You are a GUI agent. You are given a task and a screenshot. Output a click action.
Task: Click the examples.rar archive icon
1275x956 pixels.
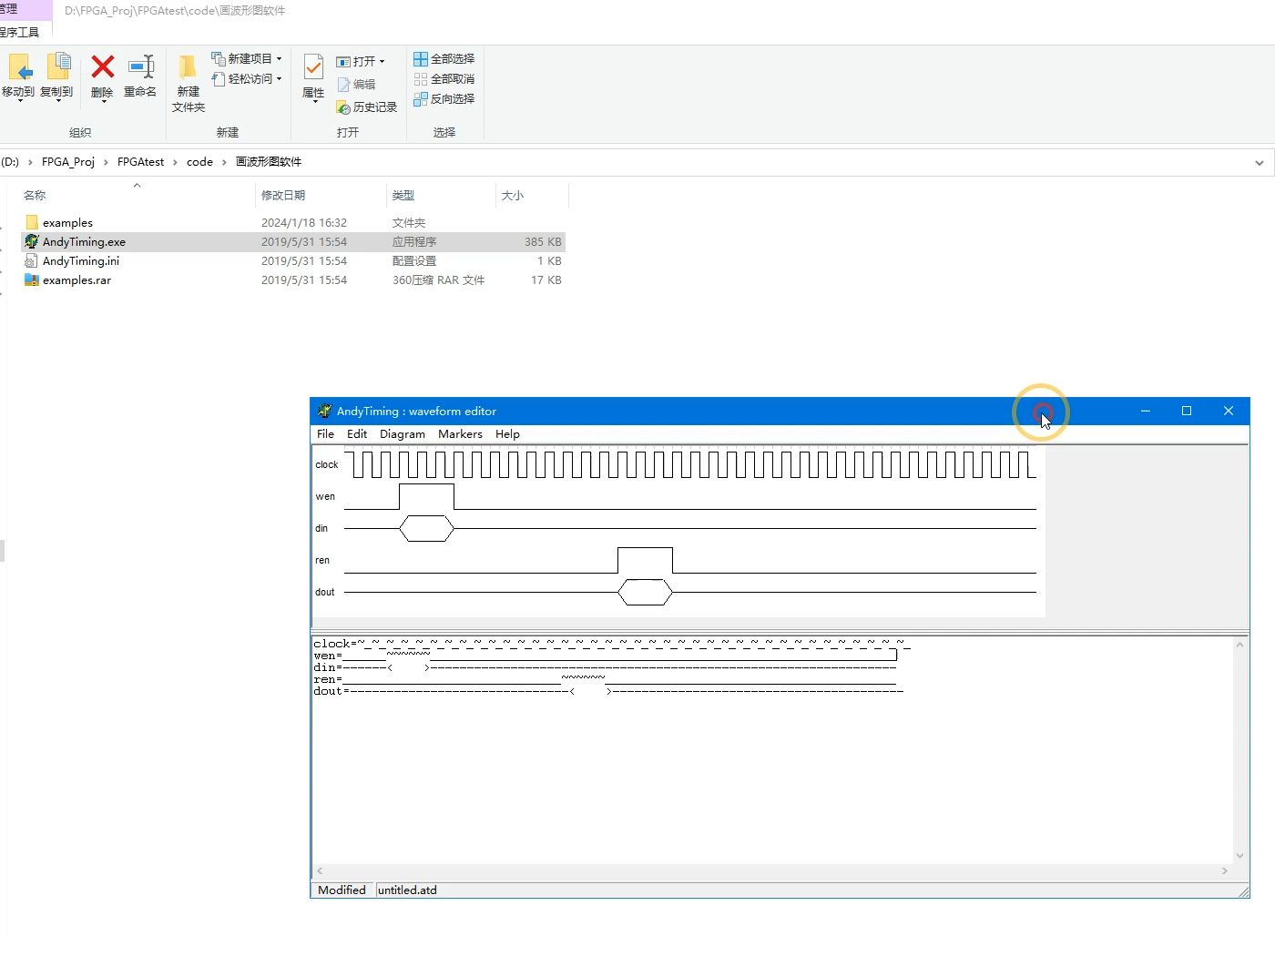click(32, 280)
